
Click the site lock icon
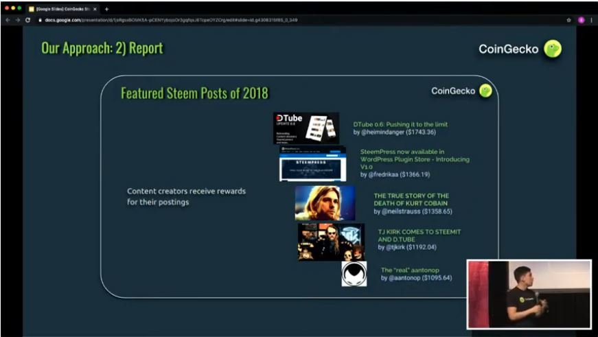(40, 20)
